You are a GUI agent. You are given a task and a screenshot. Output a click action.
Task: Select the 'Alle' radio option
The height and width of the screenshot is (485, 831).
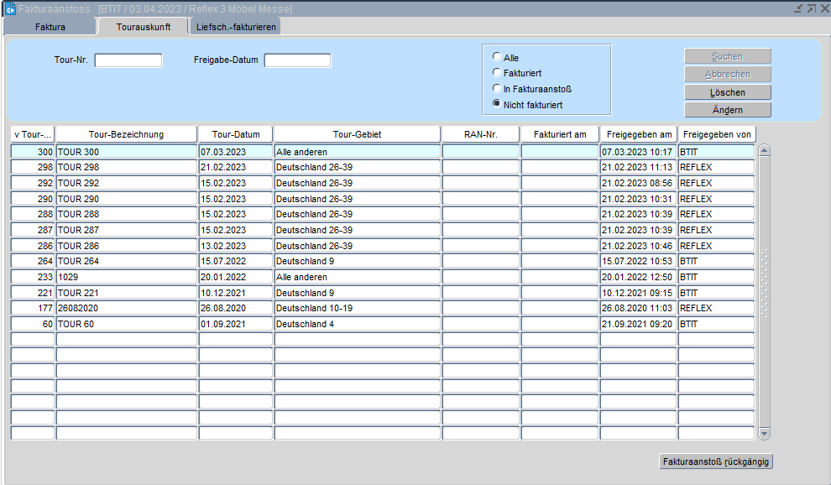point(497,57)
